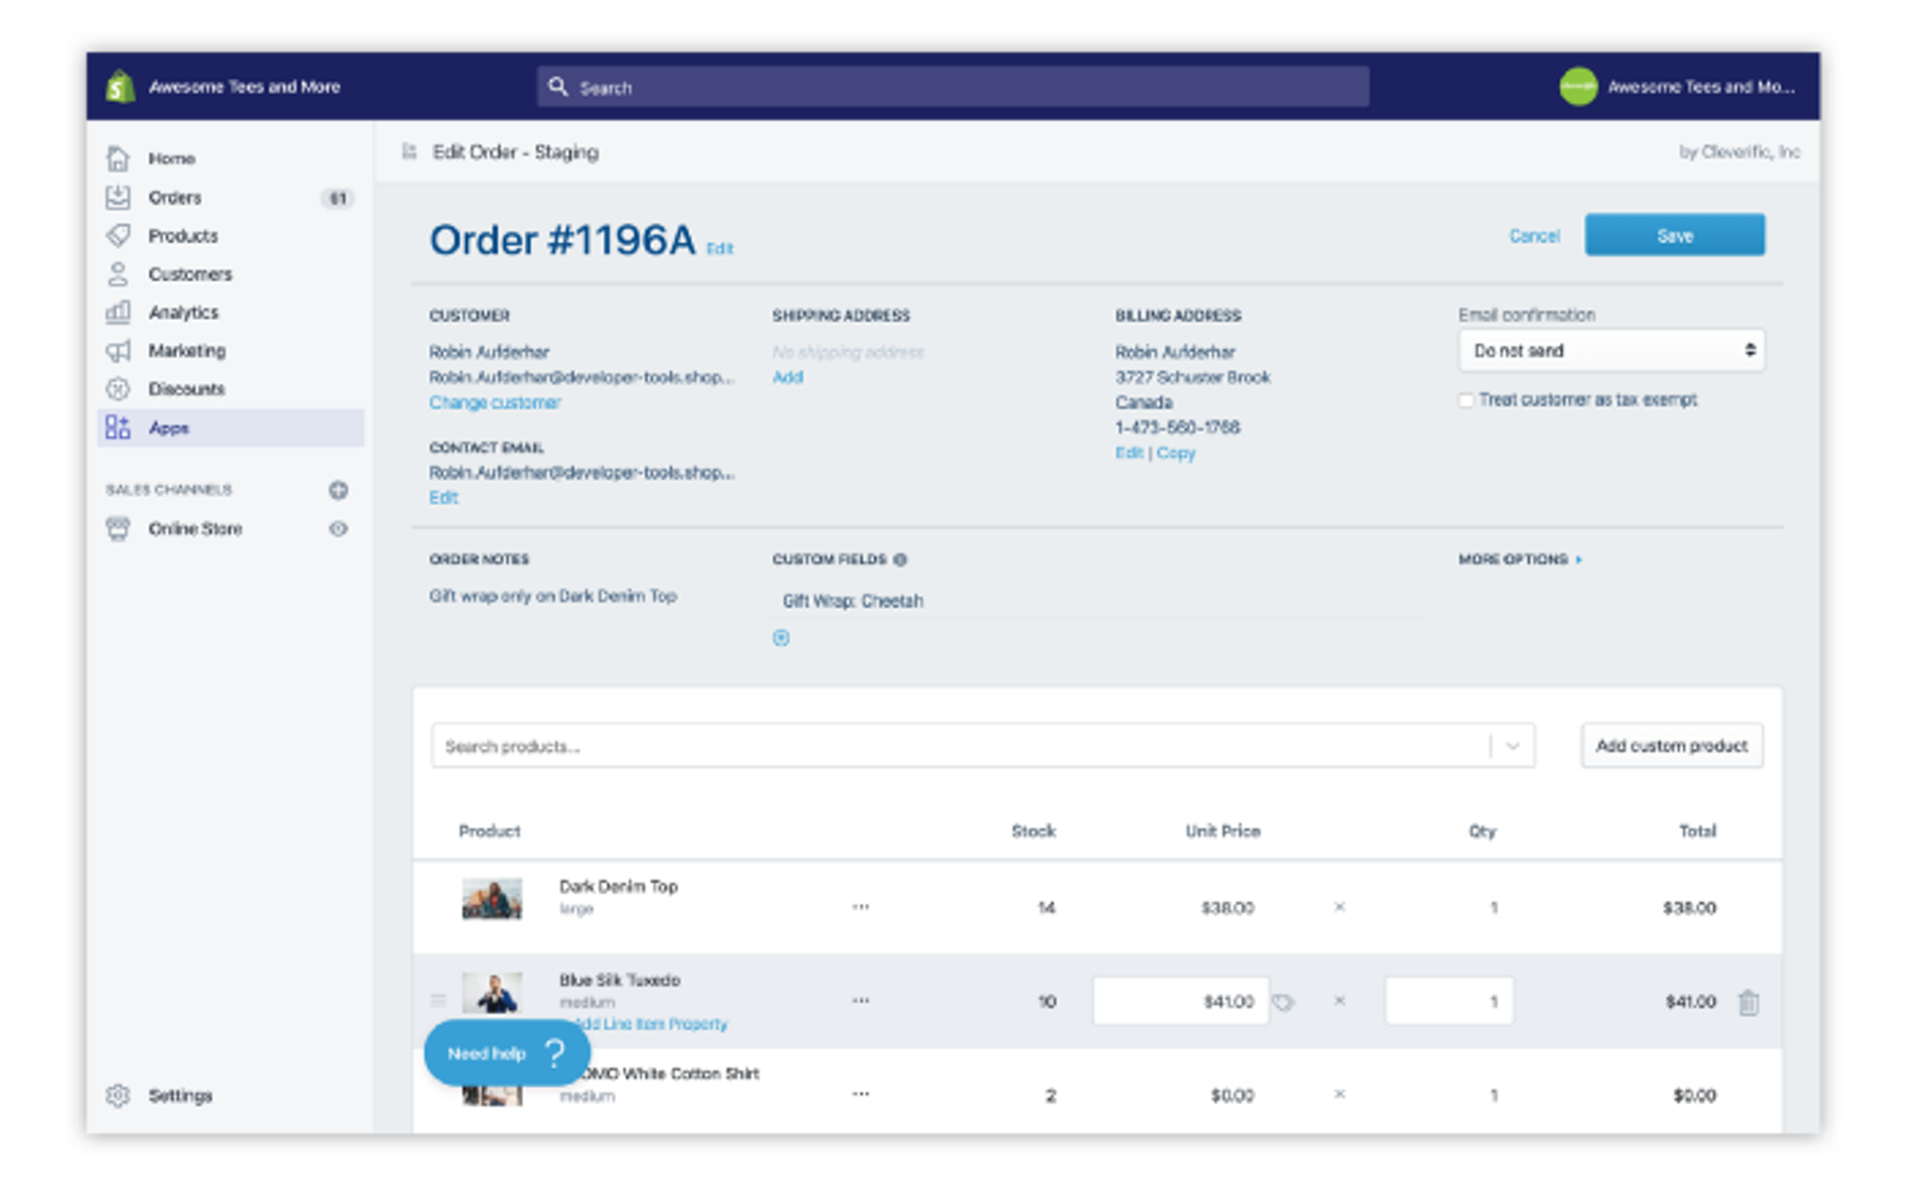Click the discount tag icon beside $41.00 price
The width and height of the screenshot is (1906, 1190).
1284,1002
